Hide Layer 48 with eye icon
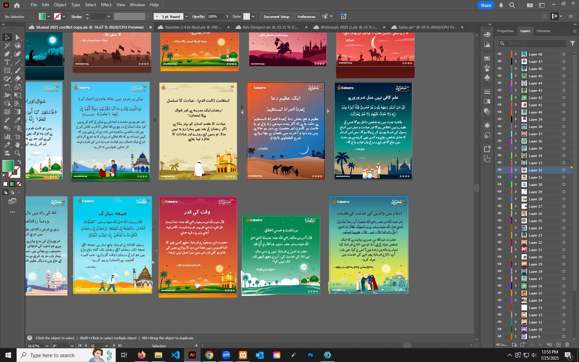Viewport: 579px width, 362px height. click(x=499, y=54)
